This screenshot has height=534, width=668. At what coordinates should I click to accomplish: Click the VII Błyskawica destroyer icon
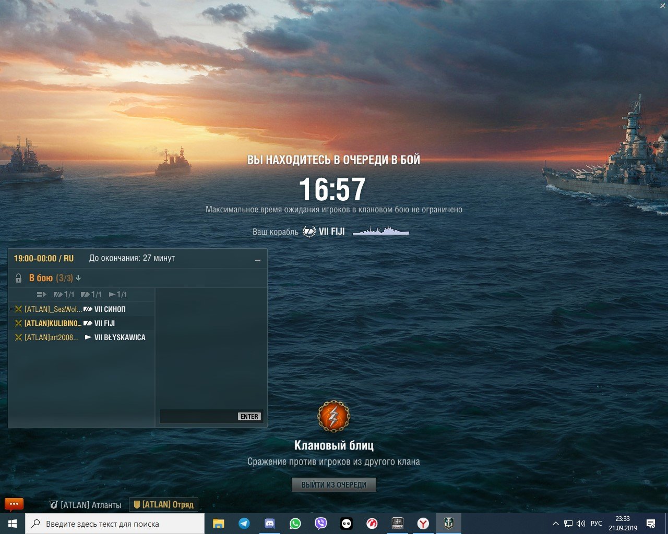88,337
